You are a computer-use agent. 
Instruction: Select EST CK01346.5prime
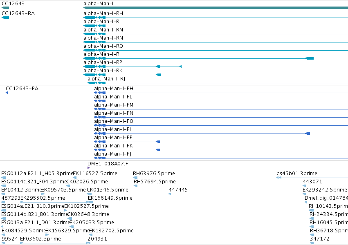(108, 190)
